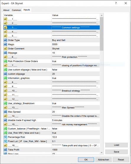
Task: Toggle the Information_graphics value 'true'
Action: [x=76, y=78]
